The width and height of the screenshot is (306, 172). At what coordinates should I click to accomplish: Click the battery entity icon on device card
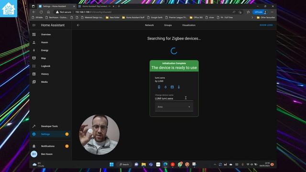[x=159, y=87]
